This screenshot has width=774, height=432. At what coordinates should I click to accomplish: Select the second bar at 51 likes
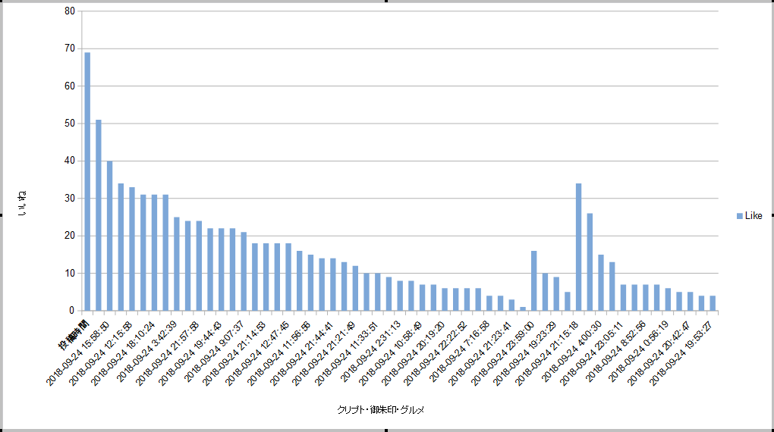point(99,214)
